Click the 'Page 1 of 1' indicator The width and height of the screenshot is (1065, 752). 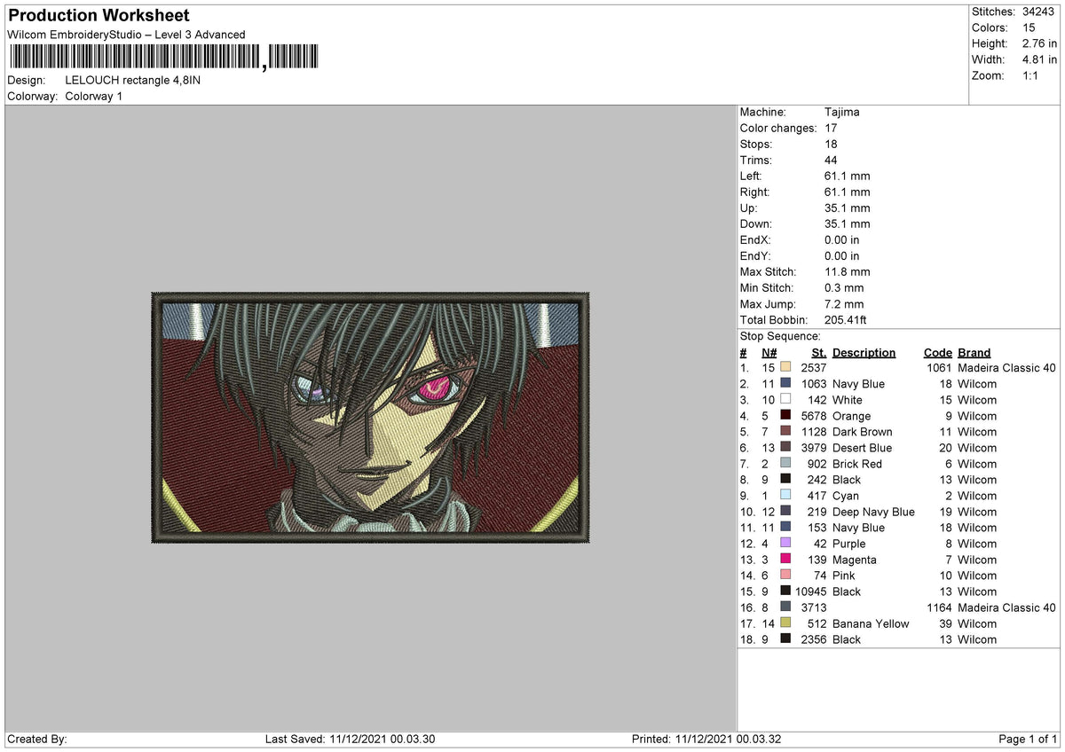click(1028, 739)
